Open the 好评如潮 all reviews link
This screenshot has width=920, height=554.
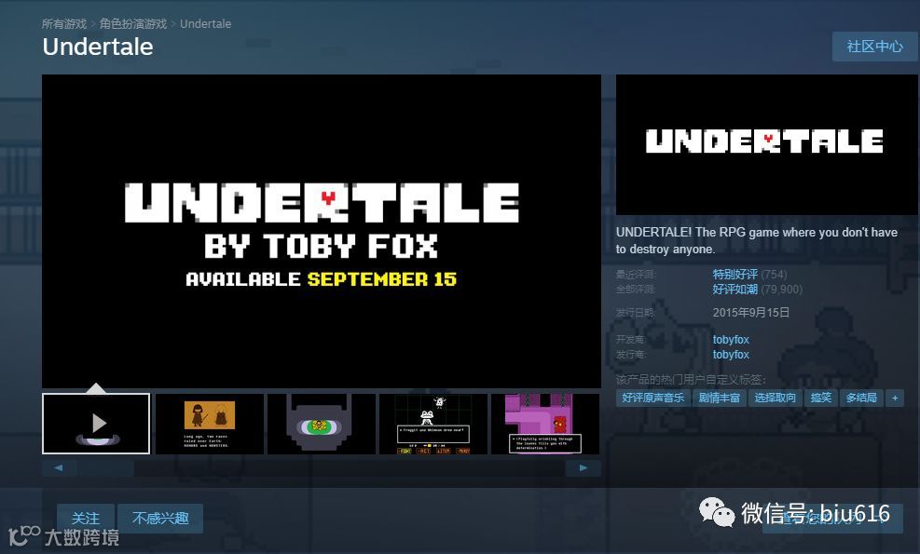coord(735,289)
